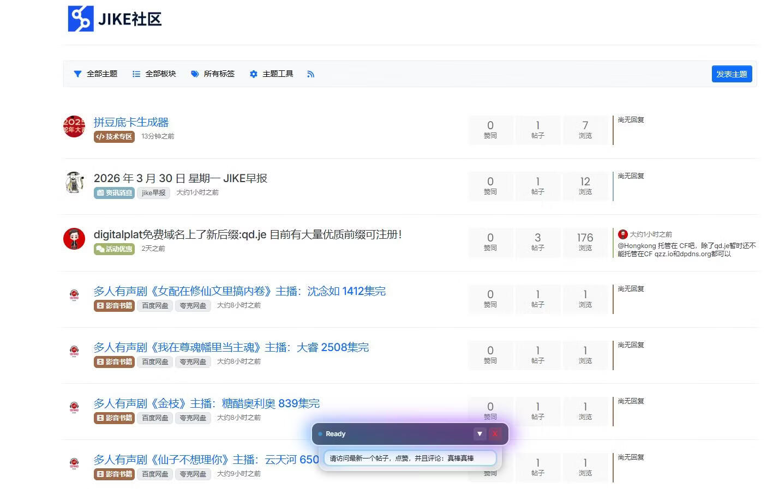The width and height of the screenshot is (779, 489).
Task: Select the 活动优惠 category badge
Action: pyautogui.click(x=114, y=249)
